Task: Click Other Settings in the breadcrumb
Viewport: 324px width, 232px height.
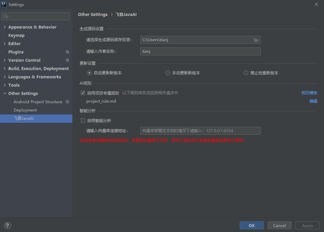Action: (93, 15)
